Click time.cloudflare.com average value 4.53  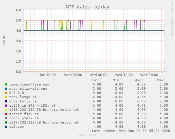tap(142, 84)
